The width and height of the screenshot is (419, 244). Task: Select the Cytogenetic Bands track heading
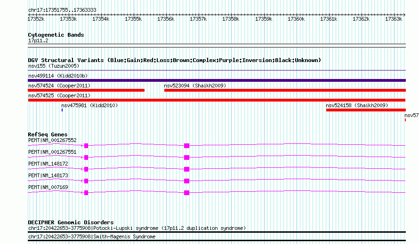pos(56,35)
